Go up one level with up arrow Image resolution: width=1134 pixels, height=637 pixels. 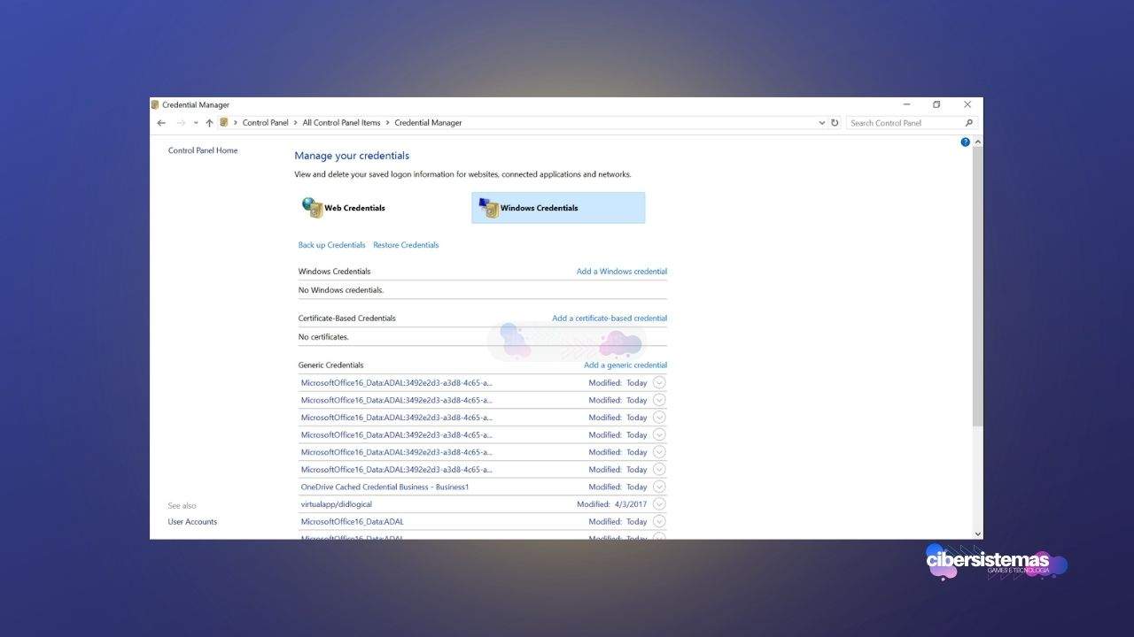(209, 123)
